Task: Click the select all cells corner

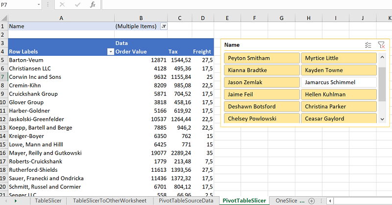Action: 4,18
